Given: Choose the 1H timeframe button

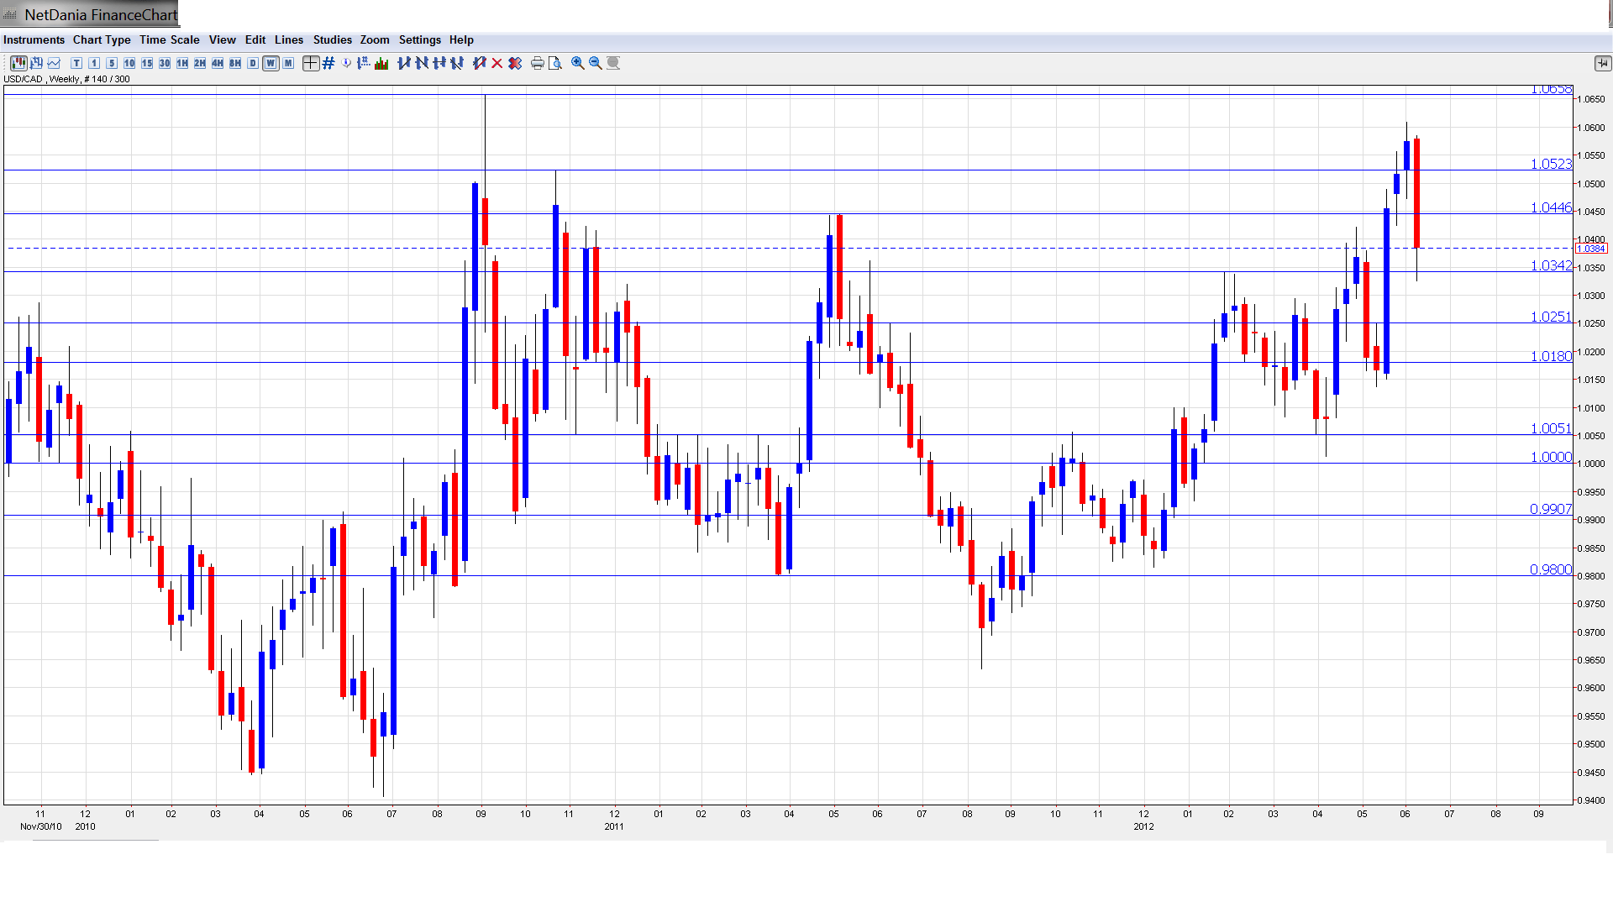Looking at the screenshot, I should click(x=182, y=63).
